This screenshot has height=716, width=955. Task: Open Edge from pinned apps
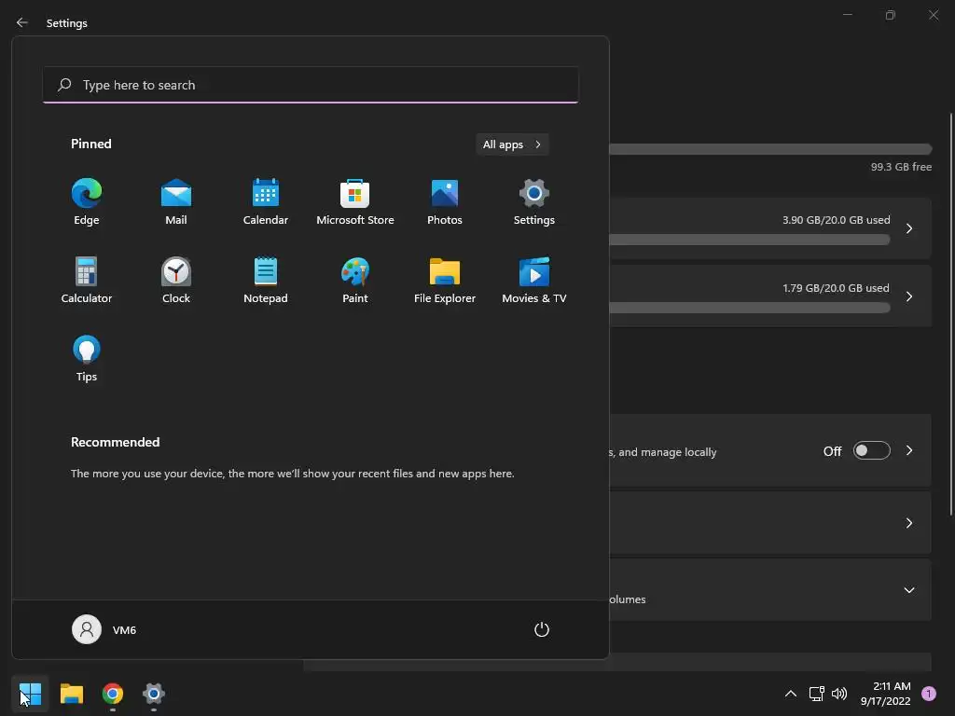coord(87,201)
